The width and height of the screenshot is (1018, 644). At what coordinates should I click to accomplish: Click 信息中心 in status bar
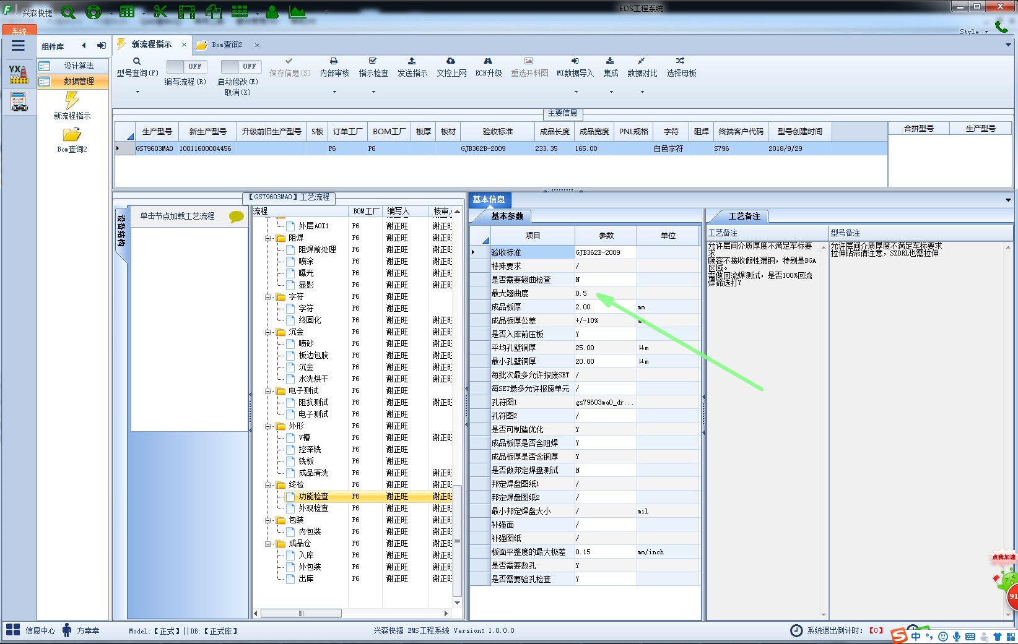(x=31, y=630)
